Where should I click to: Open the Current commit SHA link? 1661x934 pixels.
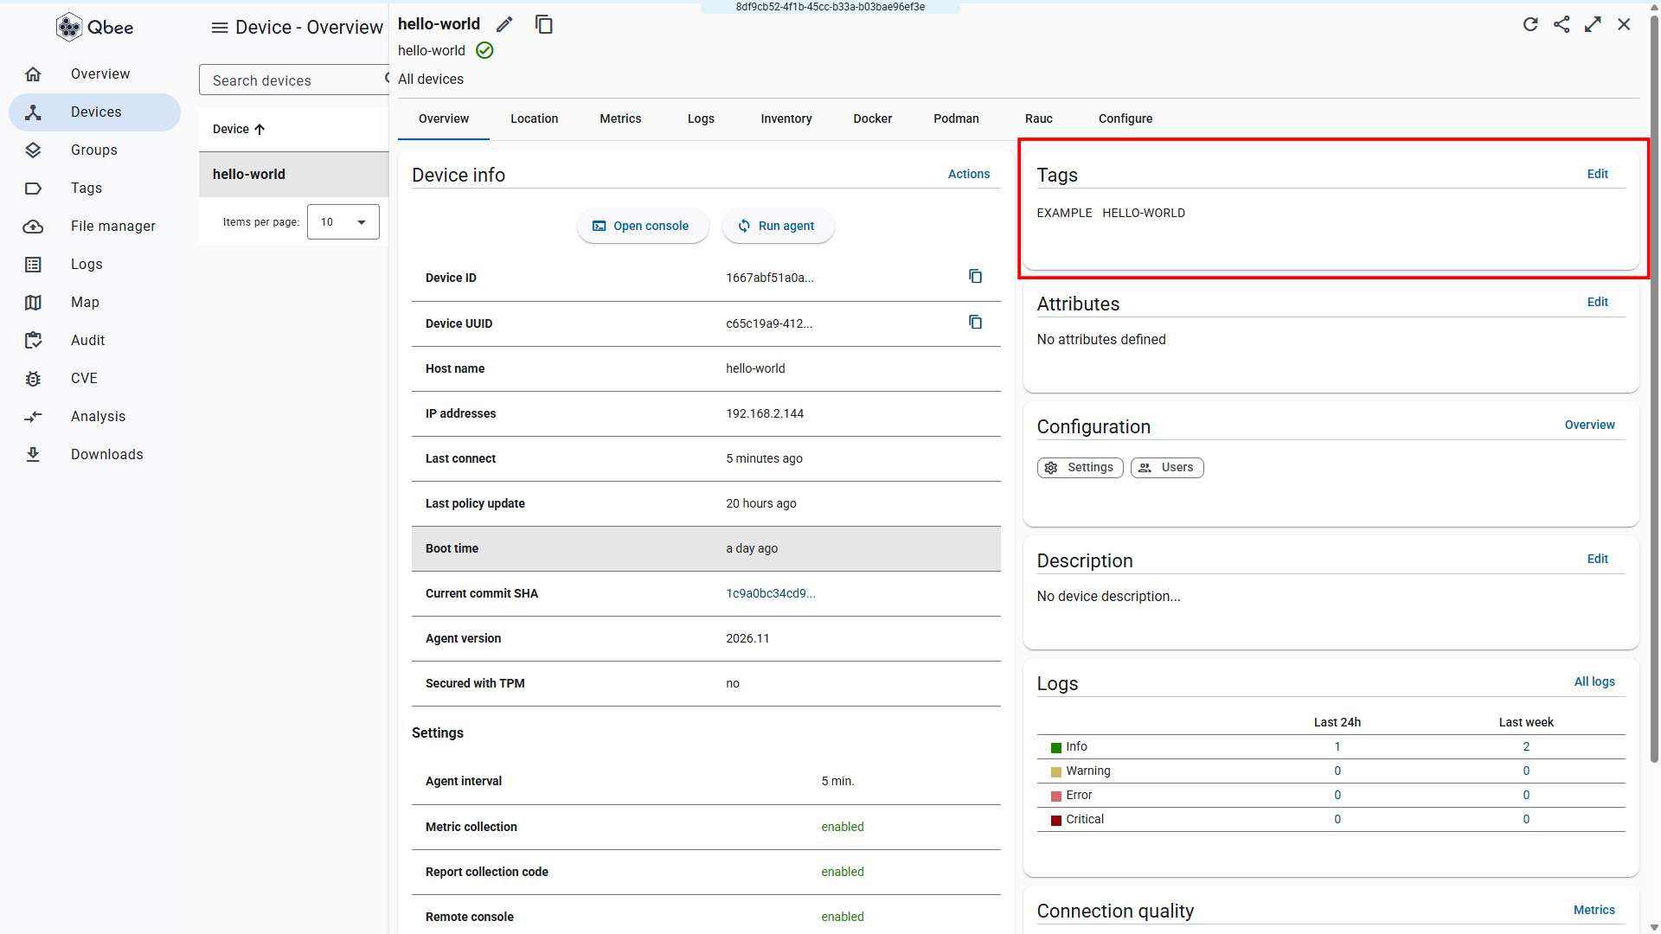(x=770, y=593)
